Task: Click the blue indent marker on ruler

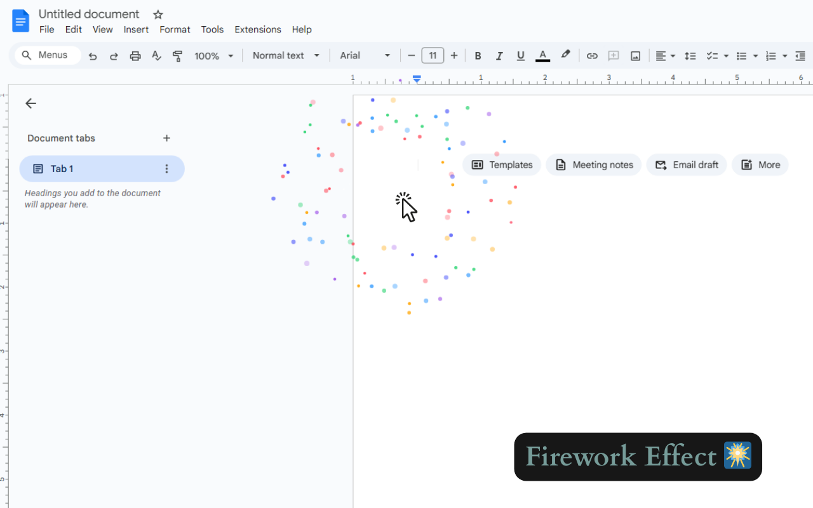Action: pyautogui.click(x=417, y=79)
